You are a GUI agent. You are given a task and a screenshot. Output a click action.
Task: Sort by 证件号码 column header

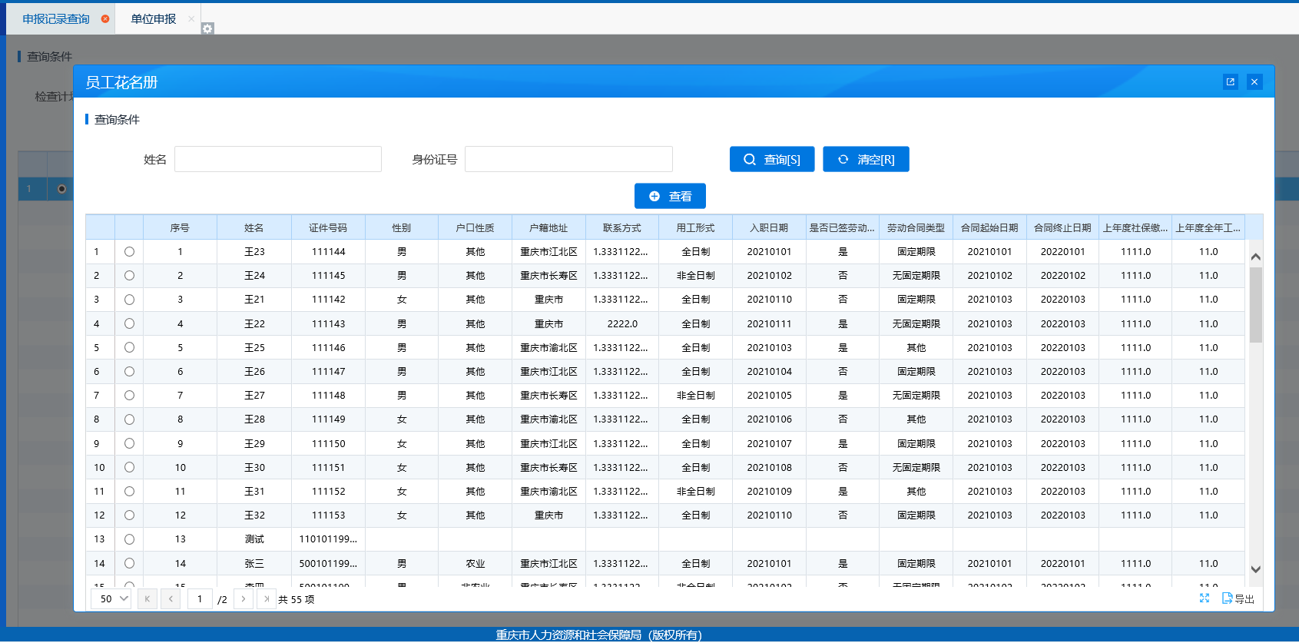coord(328,228)
